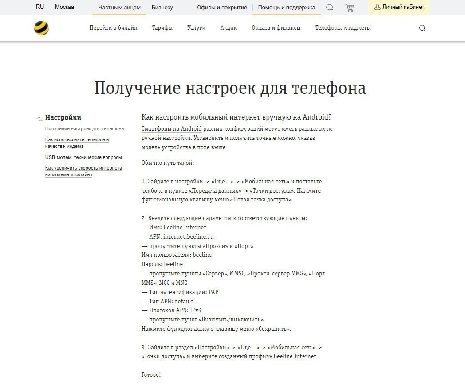Click the Личный кабинет button
The width and height of the screenshot is (465, 387).
[398, 7]
